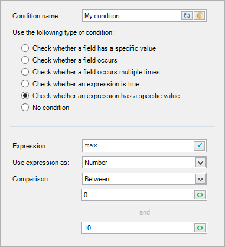The image size is (225, 247).
Task: Click the green brackets icon next to 0
Action: pos(200,195)
